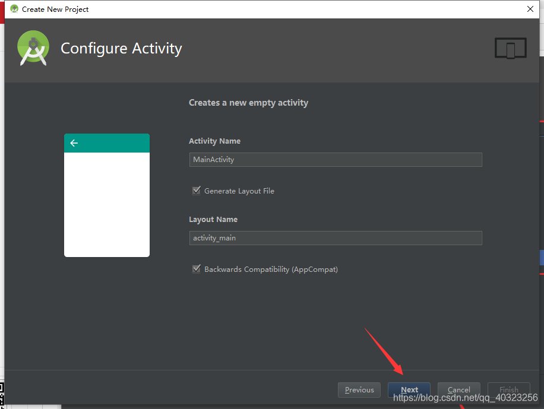Focus the Activity Name field containing MainActivity
The width and height of the screenshot is (544, 409).
coord(336,160)
